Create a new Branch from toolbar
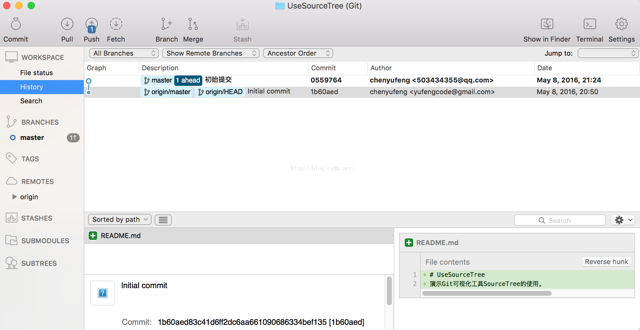This screenshot has width=640, height=330. tap(166, 24)
